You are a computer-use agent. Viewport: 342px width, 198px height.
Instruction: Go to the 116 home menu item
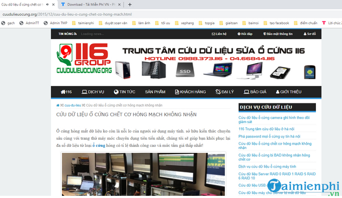coord(66,92)
